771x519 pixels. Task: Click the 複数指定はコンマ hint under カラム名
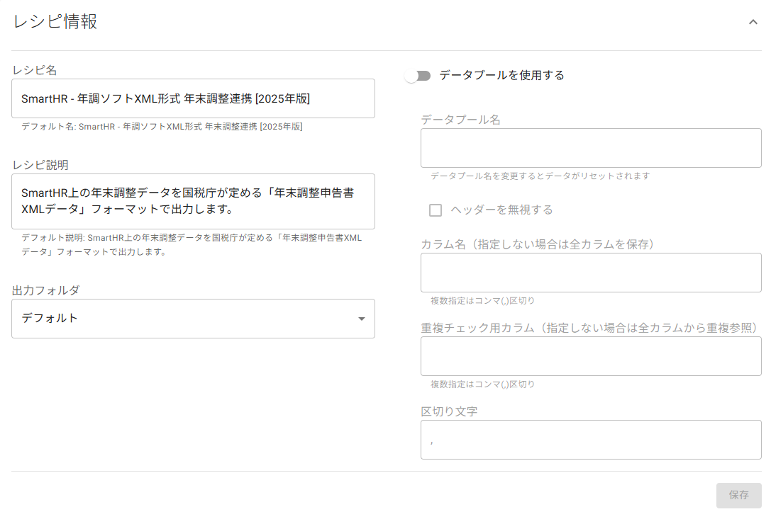[x=482, y=300]
